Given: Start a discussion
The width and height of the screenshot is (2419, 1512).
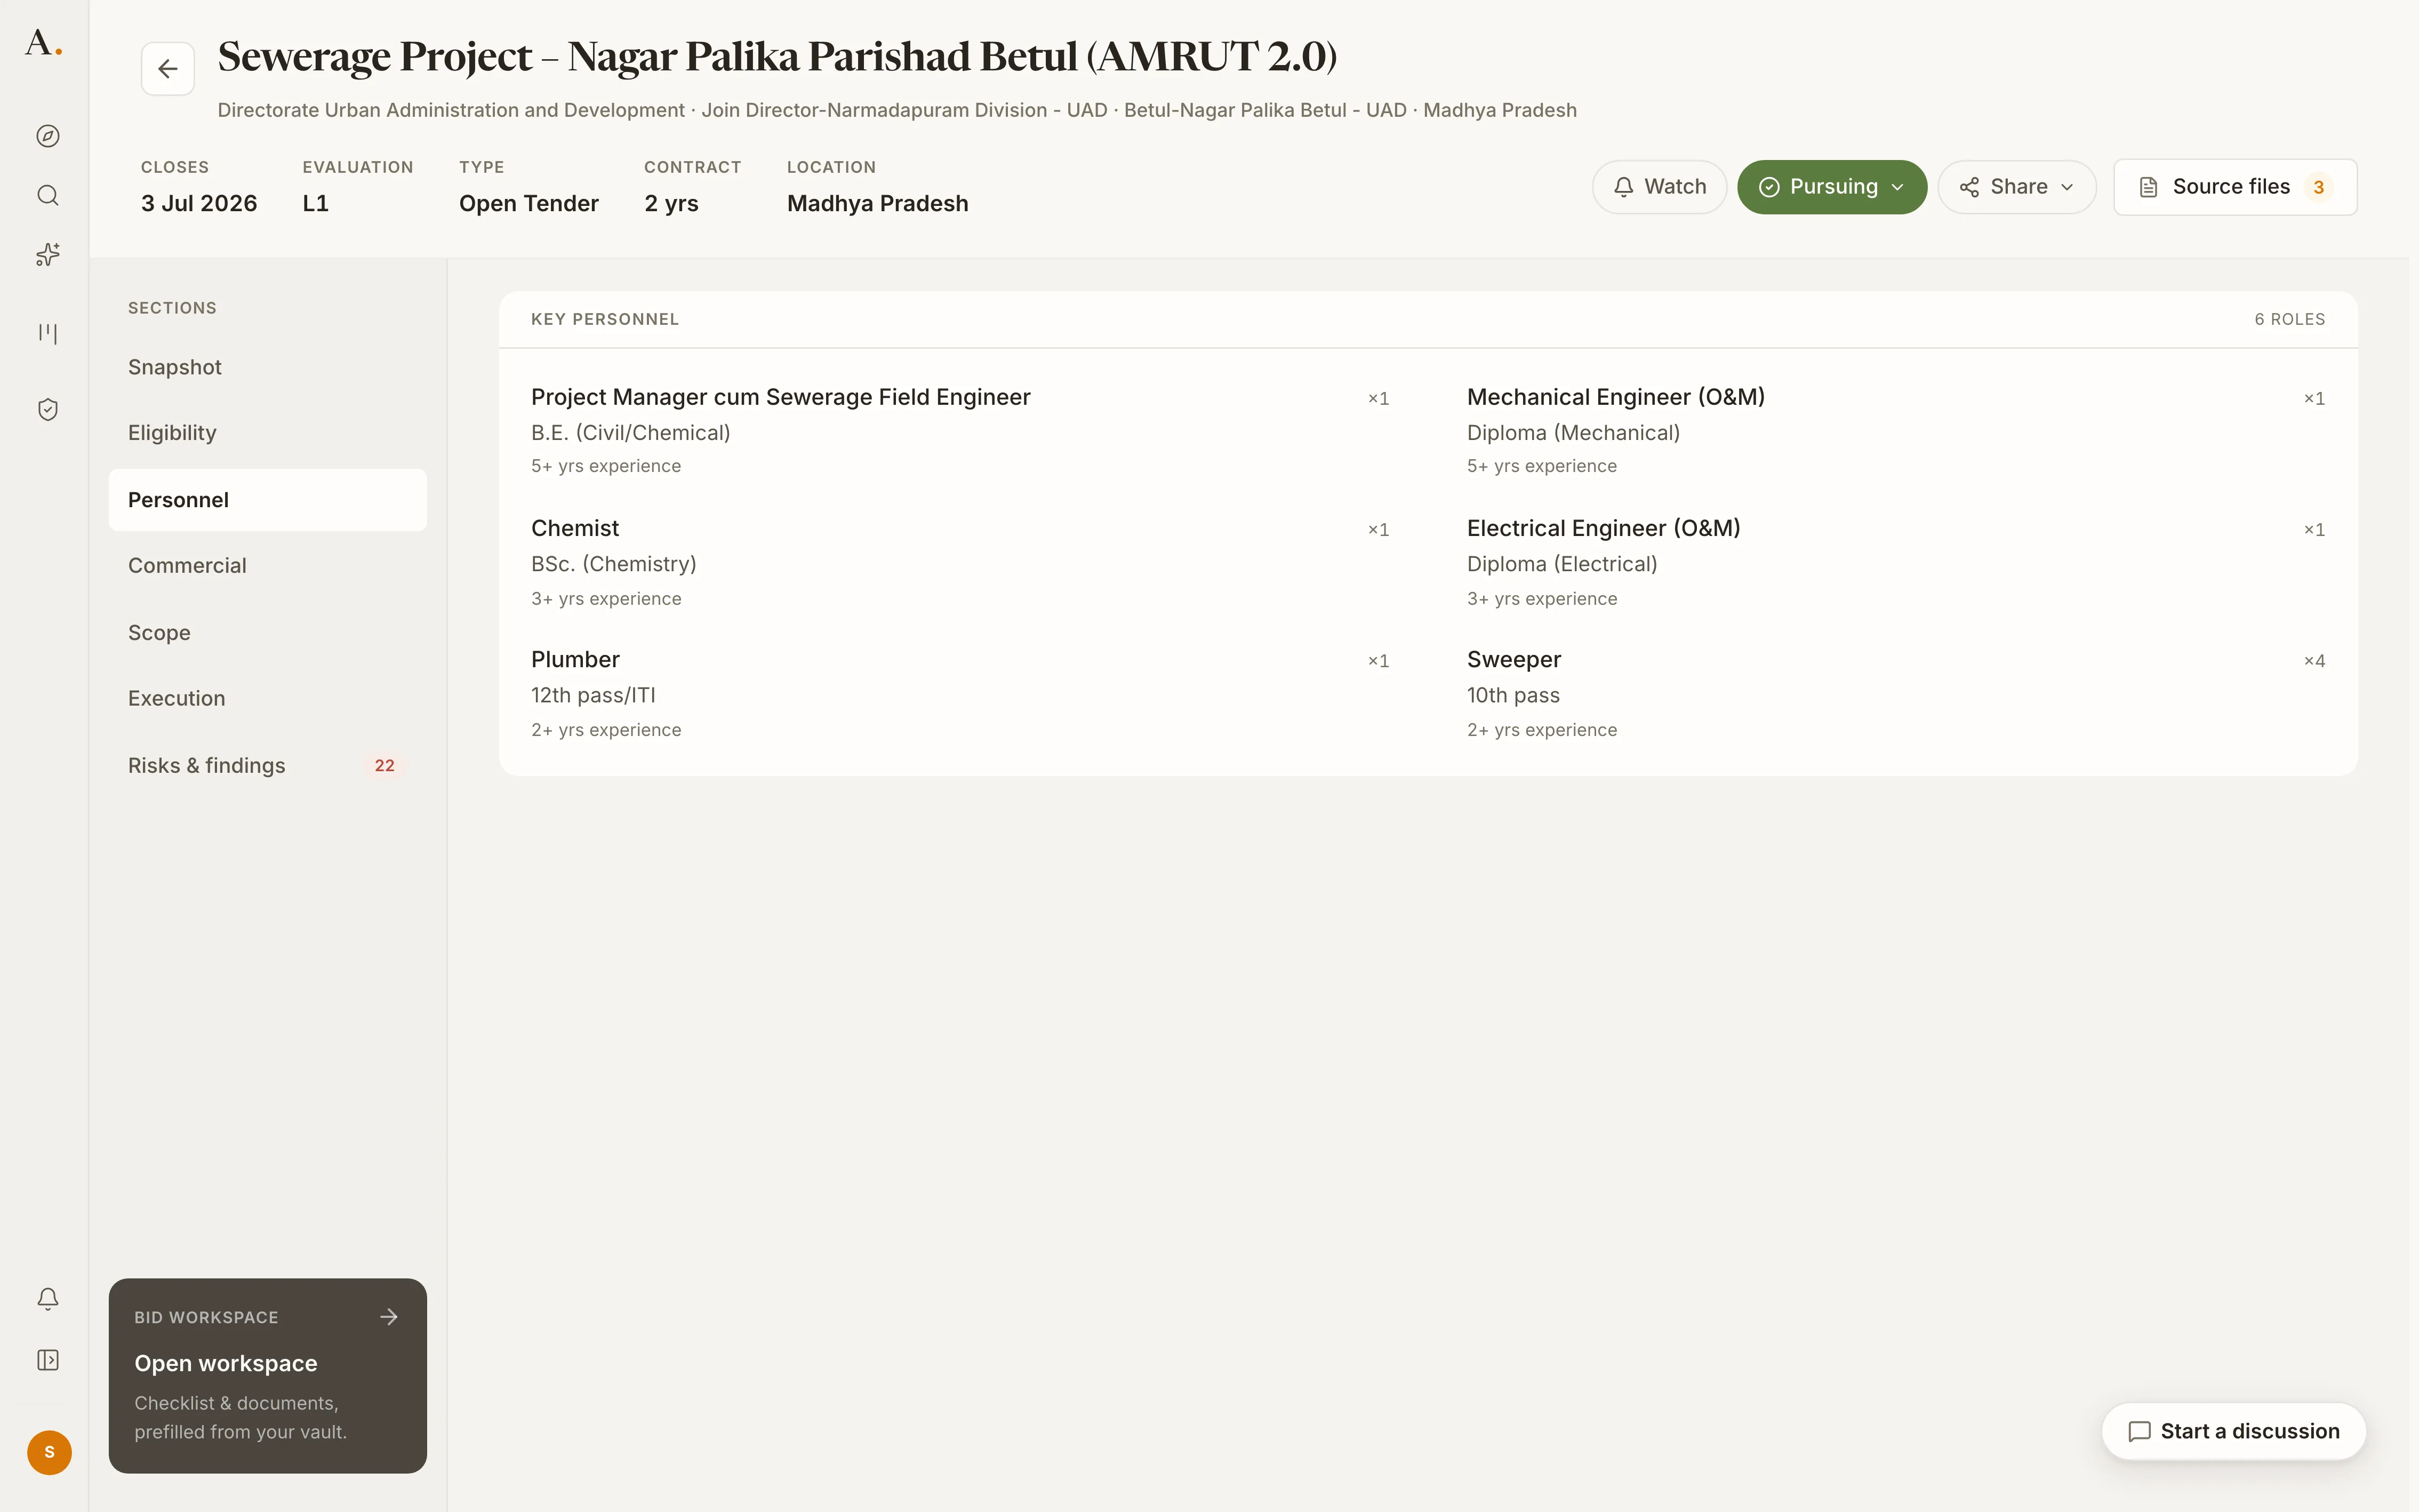Looking at the screenshot, I should point(2234,1431).
